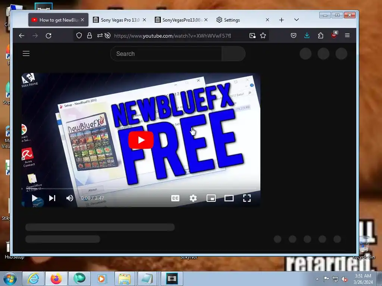Click the picture-in-picture icon in URL bar
This screenshot has width=382, height=286.
click(x=253, y=36)
